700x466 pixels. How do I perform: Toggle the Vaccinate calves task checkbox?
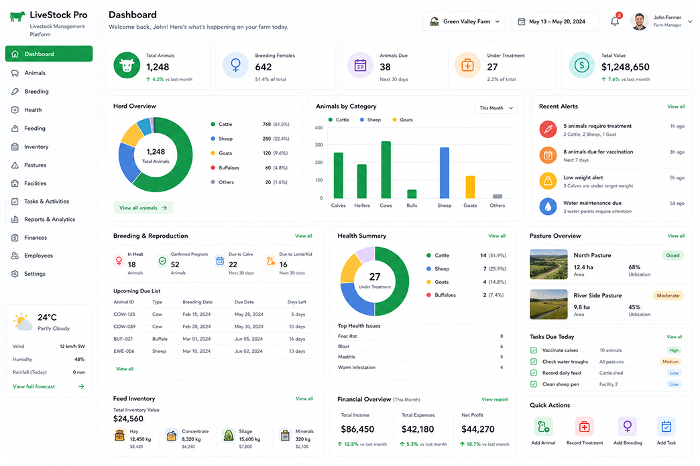[534, 350]
